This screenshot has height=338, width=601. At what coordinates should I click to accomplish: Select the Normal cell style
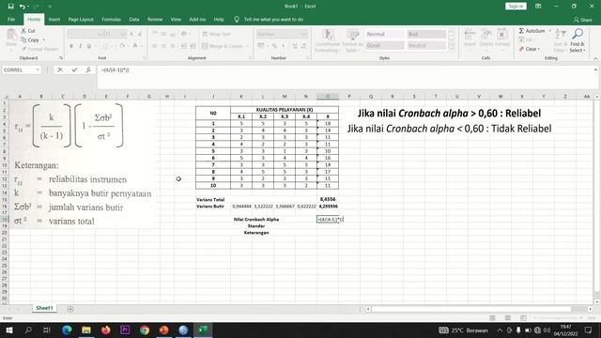click(x=384, y=34)
